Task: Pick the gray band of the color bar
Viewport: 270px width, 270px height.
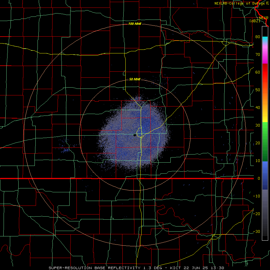Action: point(265,213)
